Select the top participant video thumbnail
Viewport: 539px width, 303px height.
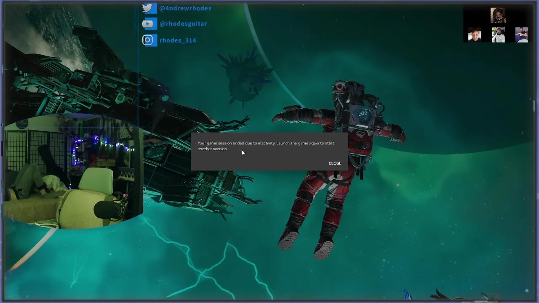coord(498,16)
